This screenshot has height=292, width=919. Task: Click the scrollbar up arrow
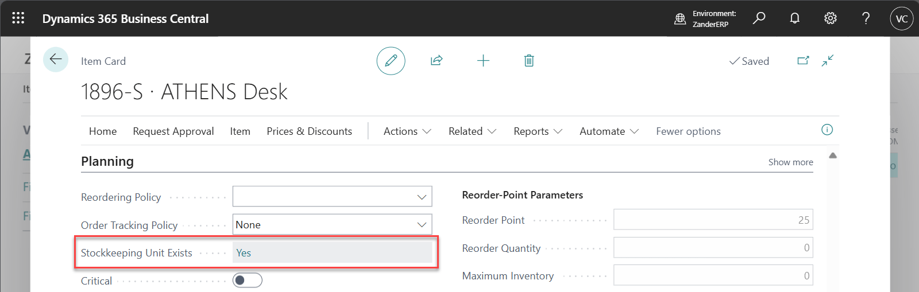[x=833, y=155]
